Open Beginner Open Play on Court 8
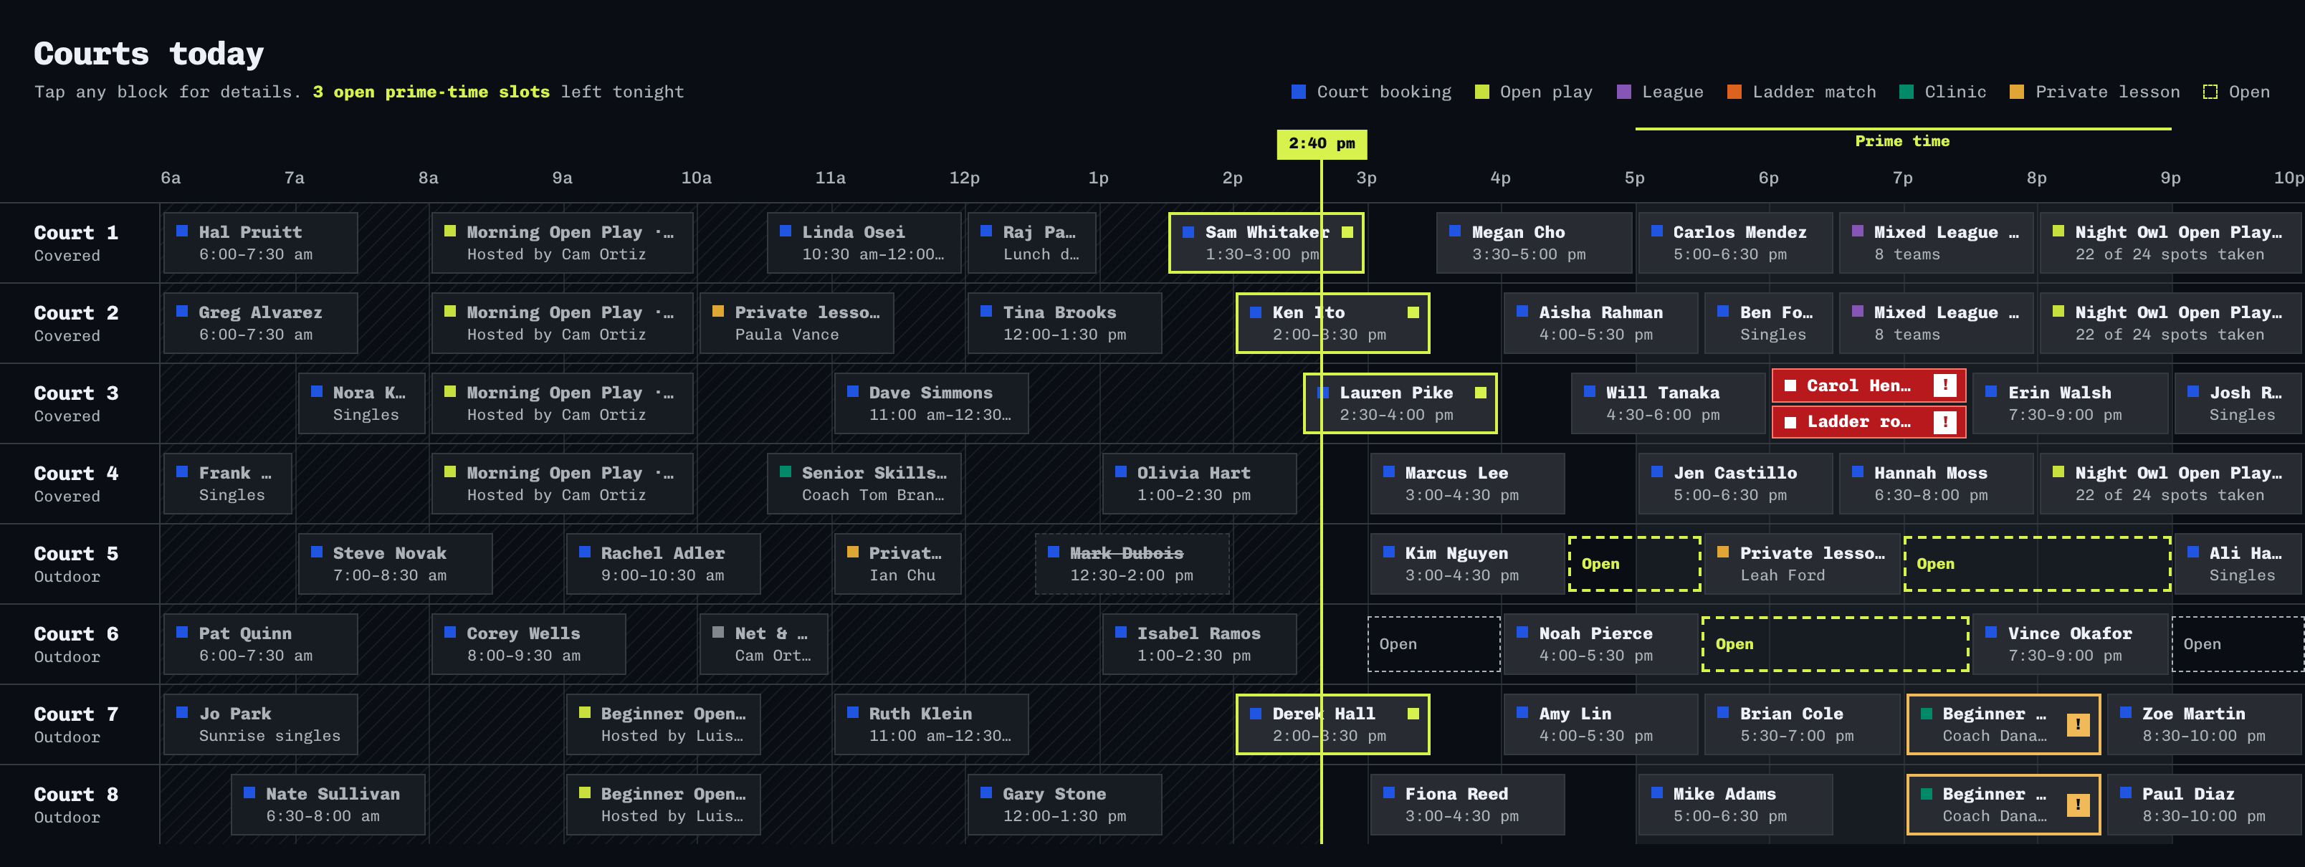The height and width of the screenshot is (867, 2305). click(x=663, y=805)
